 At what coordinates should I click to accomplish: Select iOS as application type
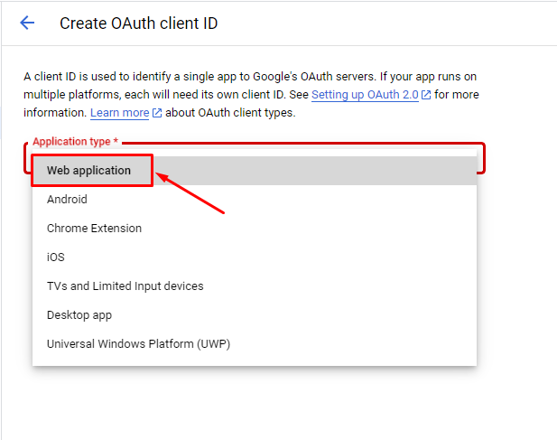[255, 257]
